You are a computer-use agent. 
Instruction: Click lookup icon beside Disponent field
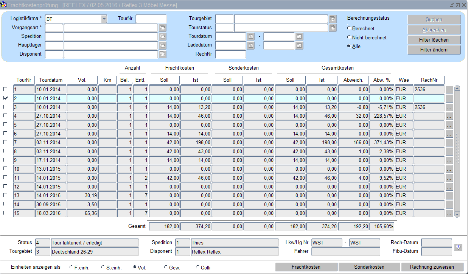click(x=163, y=54)
